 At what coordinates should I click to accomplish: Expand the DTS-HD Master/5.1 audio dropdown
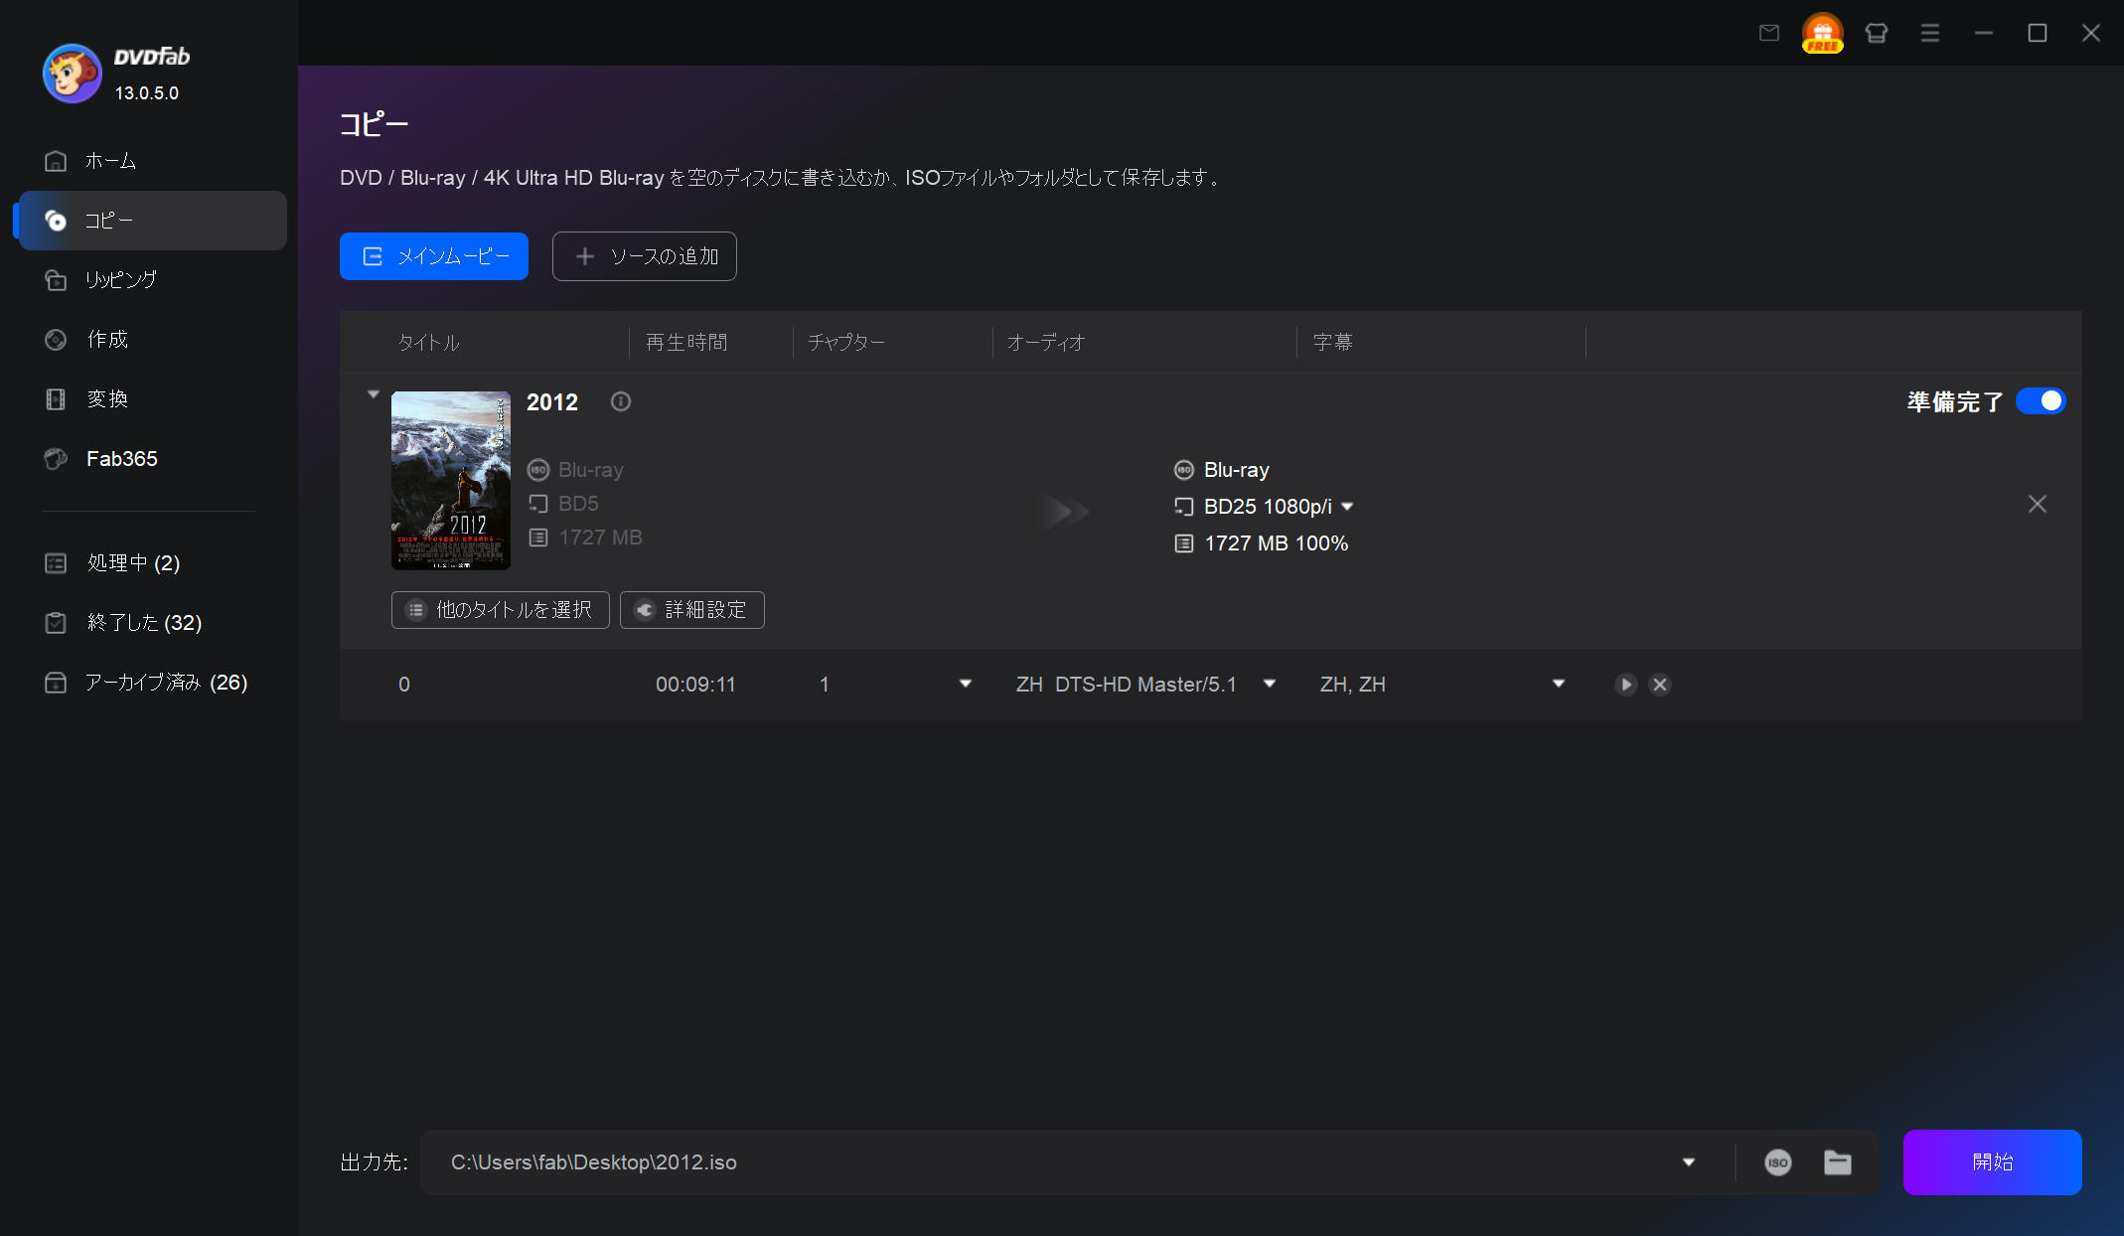[1269, 684]
